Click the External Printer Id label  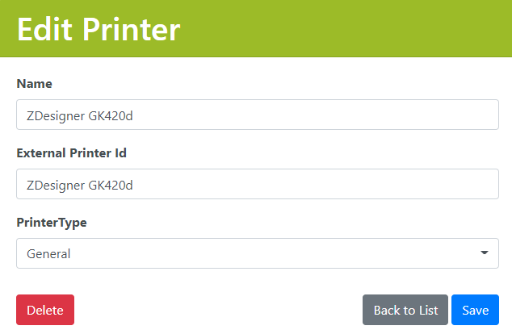71,152
